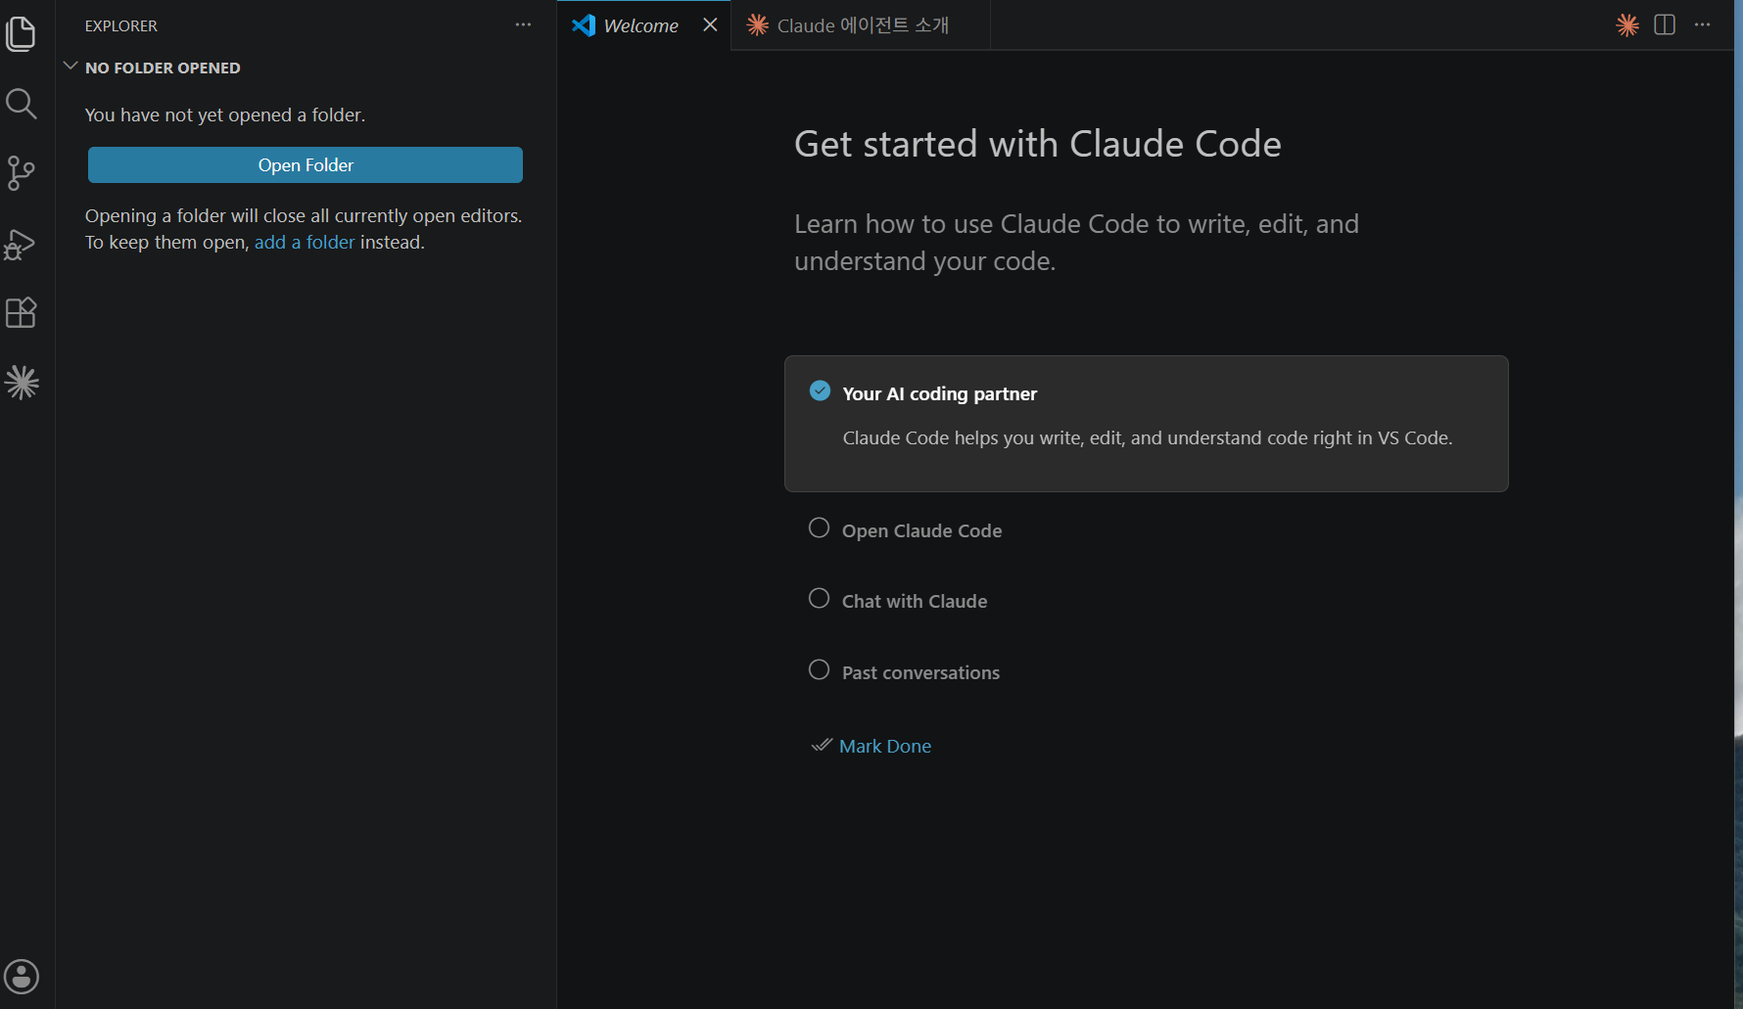1743x1009 pixels.
Task: Toggle the Your AI coding partner checkmark
Action: 821,391
